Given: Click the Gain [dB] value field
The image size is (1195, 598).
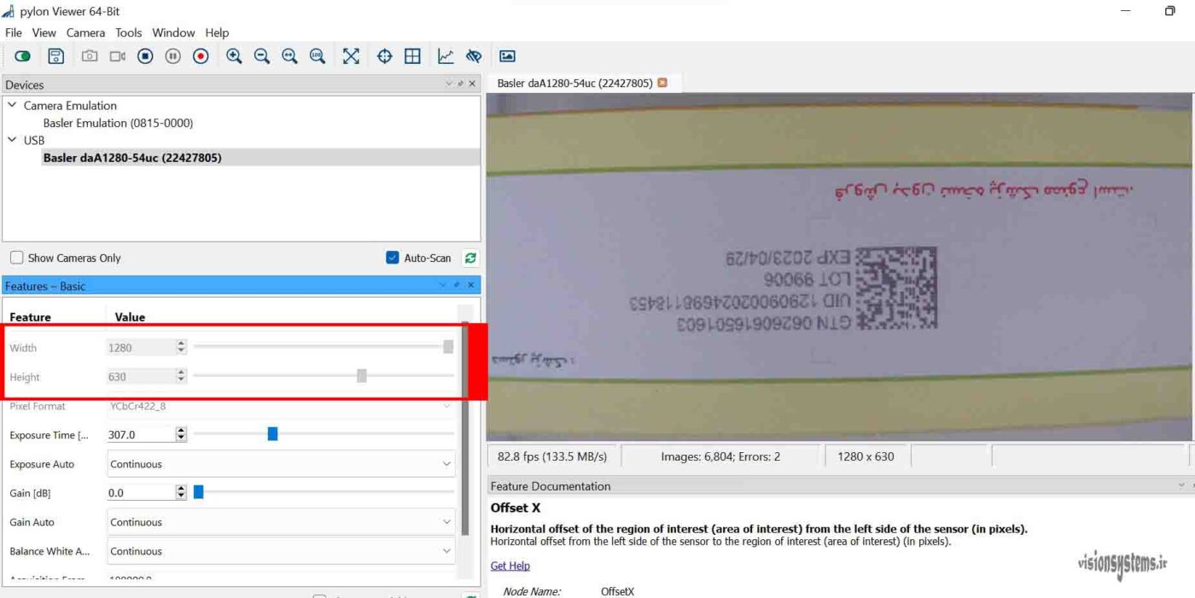Looking at the screenshot, I should coord(140,492).
